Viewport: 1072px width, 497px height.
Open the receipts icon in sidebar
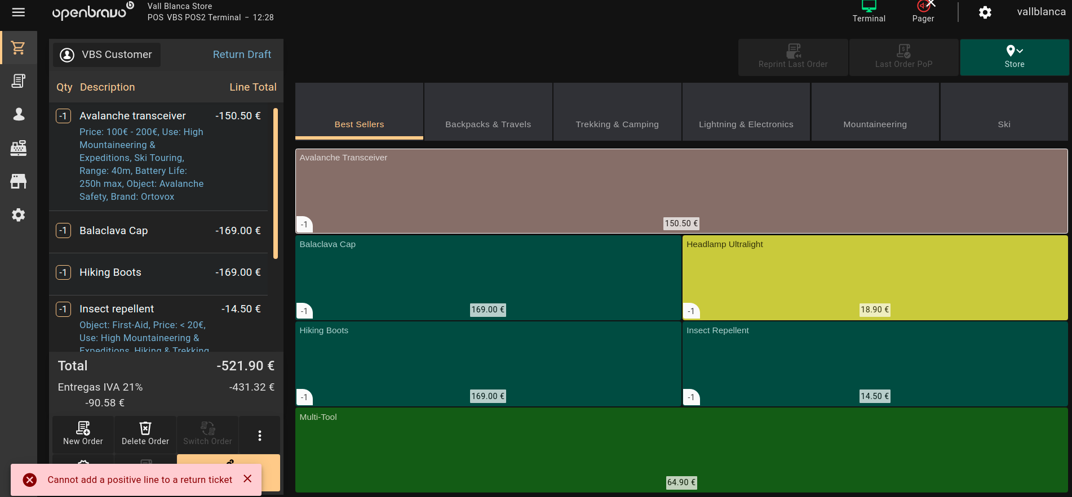(x=19, y=81)
